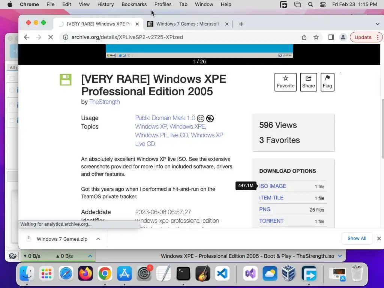Open Terminal from the Dock
Screen dimensions: 384x288
183,273
